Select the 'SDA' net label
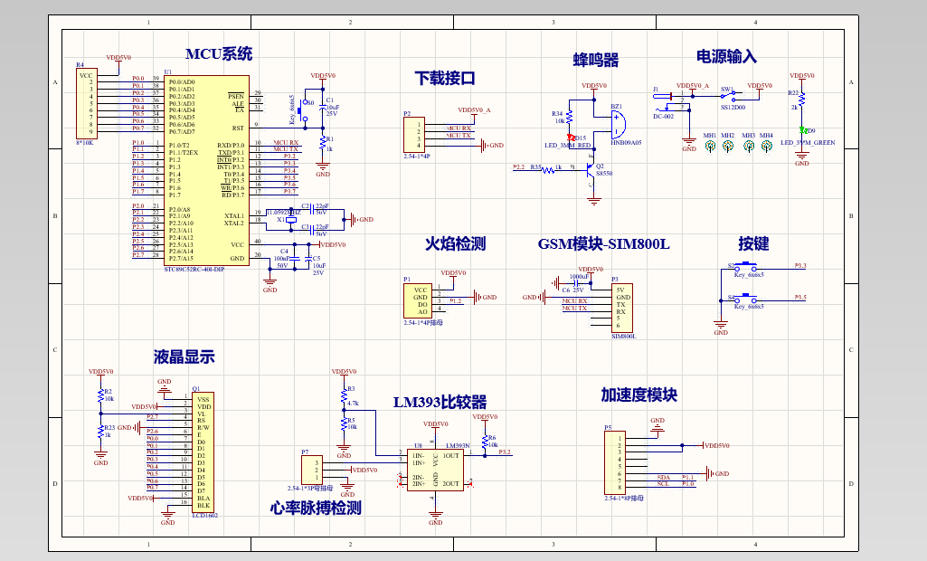The width and height of the screenshot is (927, 561). point(663,477)
